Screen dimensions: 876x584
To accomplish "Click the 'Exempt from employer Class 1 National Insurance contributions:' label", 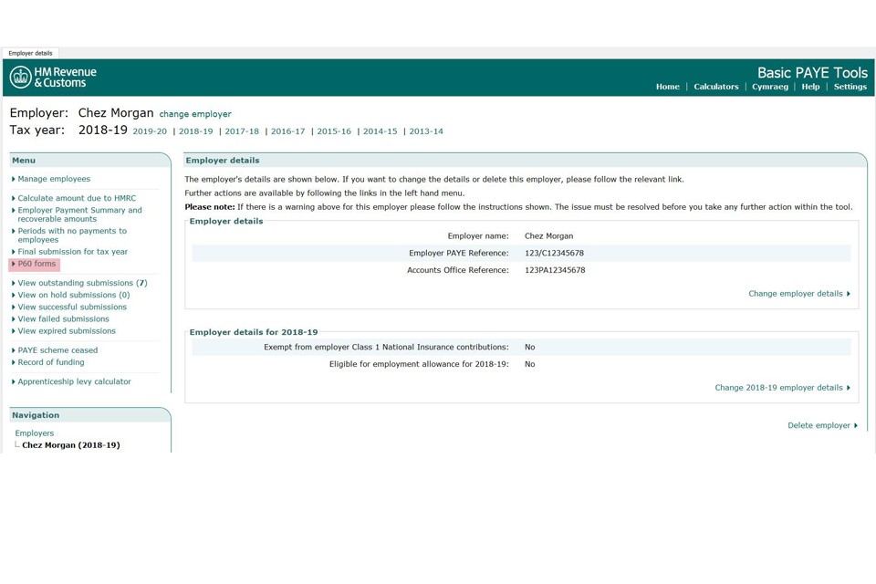I will [x=386, y=347].
